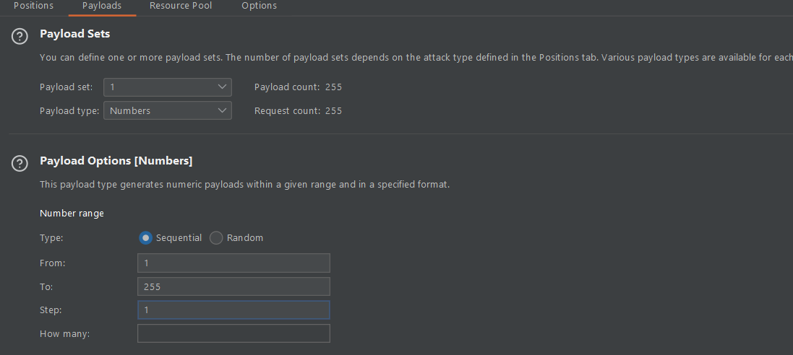Open help for Payload Sets section

click(20, 37)
